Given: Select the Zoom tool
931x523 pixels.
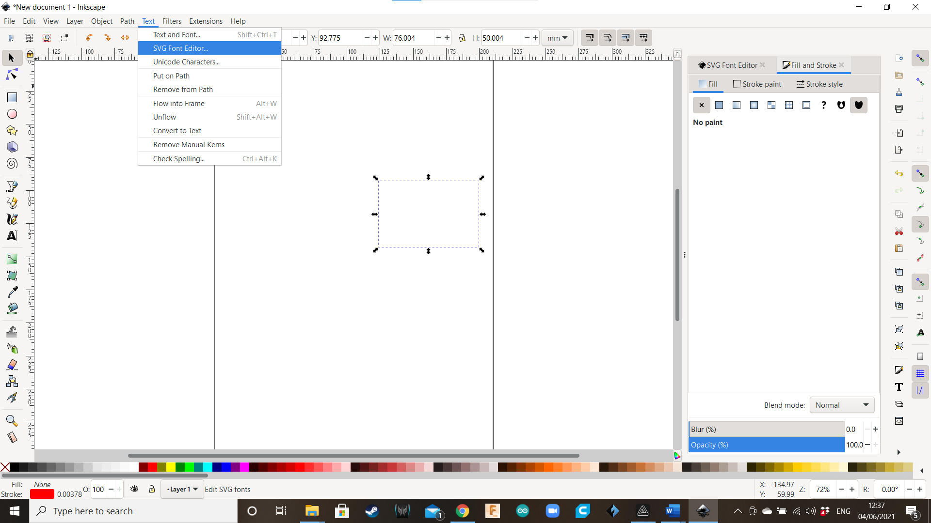Looking at the screenshot, I should [12, 419].
